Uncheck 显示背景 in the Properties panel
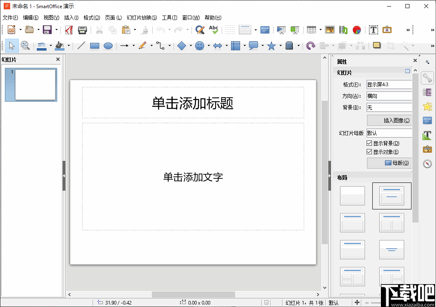The height and width of the screenshot is (307, 436). point(369,143)
